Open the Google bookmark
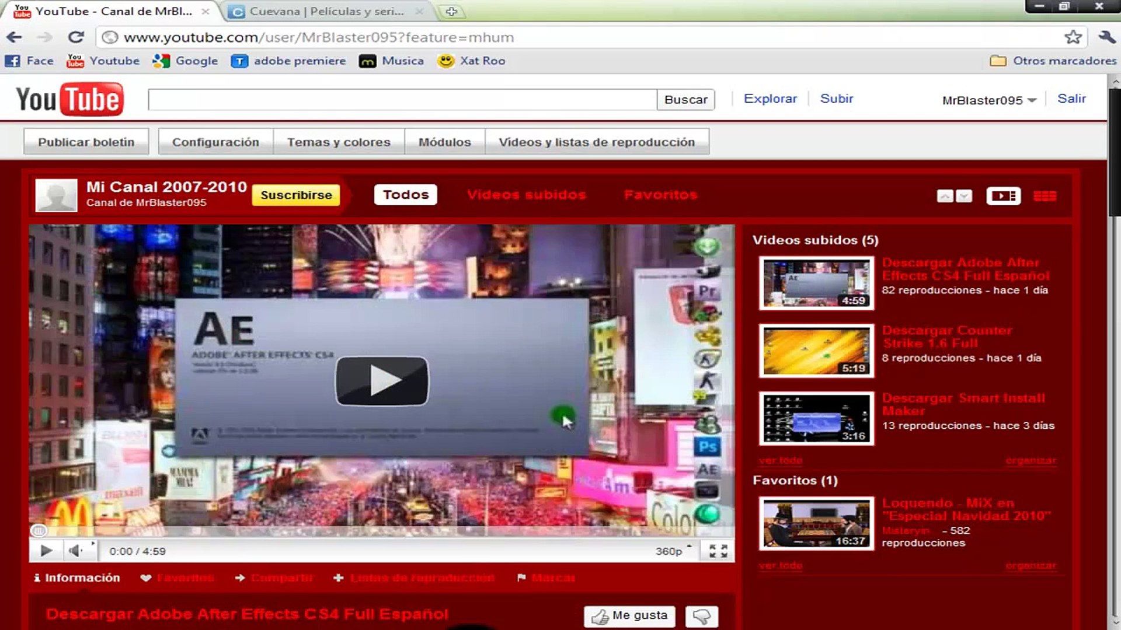Image resolution: width=1121 pixels, height=630 pixels. (185, 61)
